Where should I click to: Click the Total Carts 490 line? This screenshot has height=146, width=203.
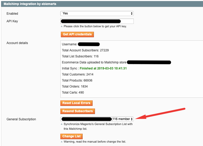pos(73,93)
